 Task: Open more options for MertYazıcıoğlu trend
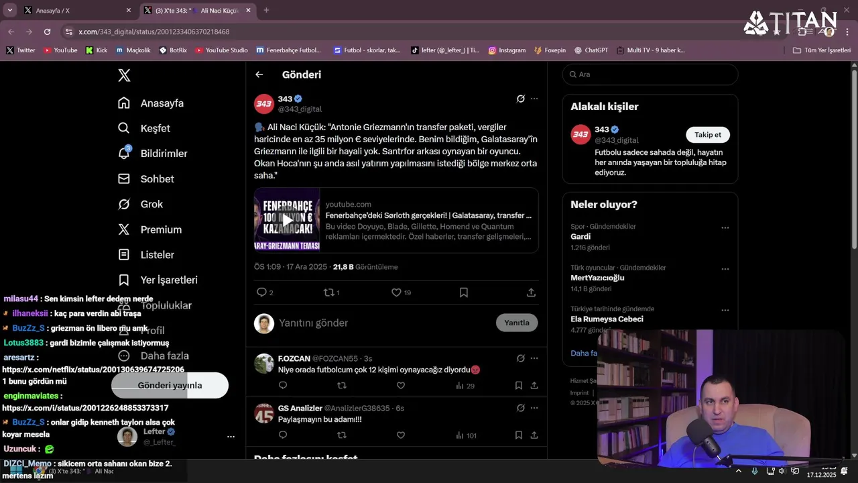pos(725,269)
